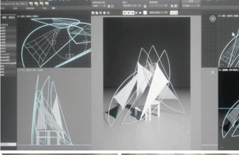Select the Cylinder005 row in scene explorer

tap(8, 60)
